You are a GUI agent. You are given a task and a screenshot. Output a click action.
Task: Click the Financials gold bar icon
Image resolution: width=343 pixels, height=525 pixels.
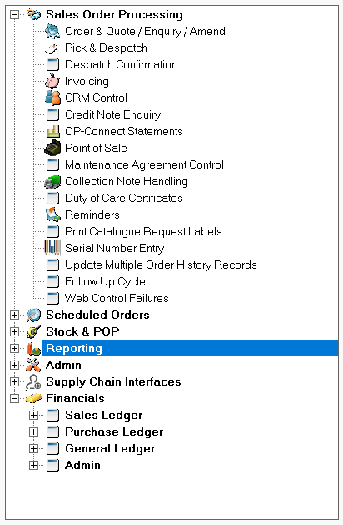tap(33, 398)
